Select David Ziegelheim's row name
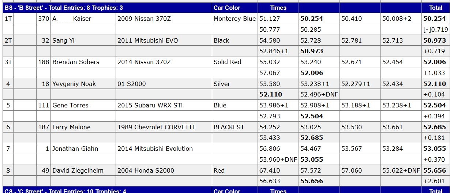Screen dimensions: 450x193 click(78, 170)
